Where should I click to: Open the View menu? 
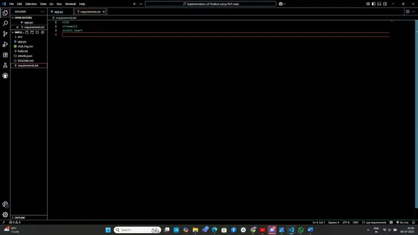pos(43,4)
